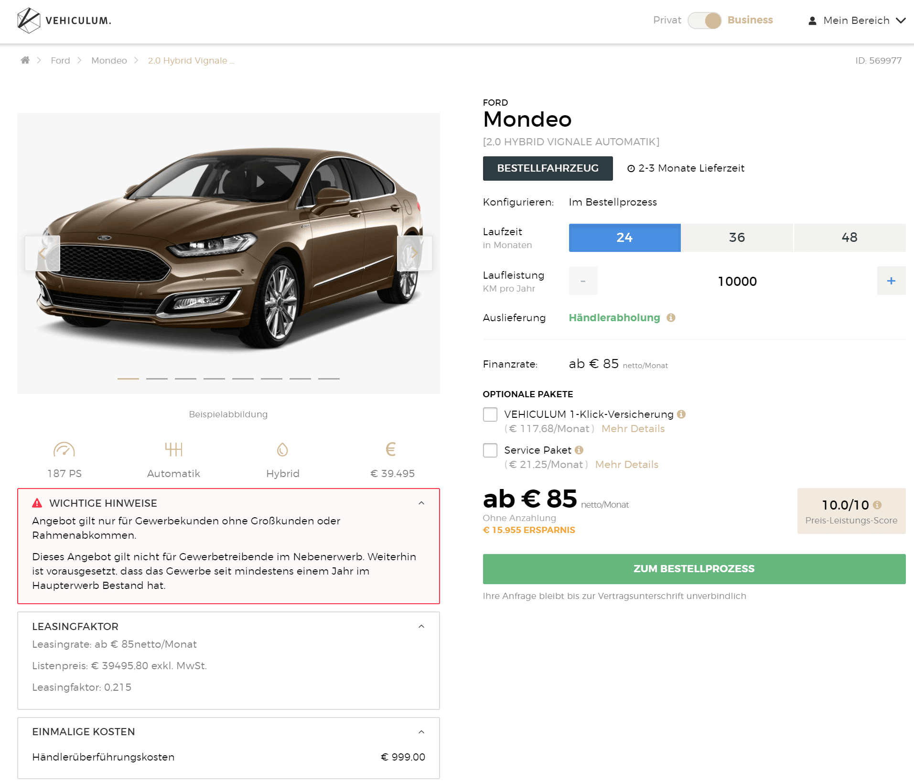914x783 pixels.
Task: Click Zum Bestellprozess button
Action: [x=694, y=569]
